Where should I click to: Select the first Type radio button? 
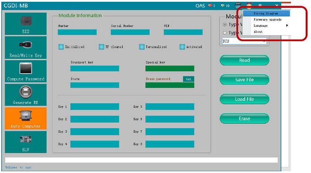pos(225,25)
